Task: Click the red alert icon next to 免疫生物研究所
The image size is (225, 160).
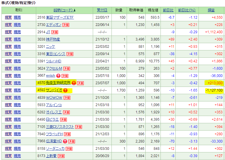Action: click(x=74, y=83)
